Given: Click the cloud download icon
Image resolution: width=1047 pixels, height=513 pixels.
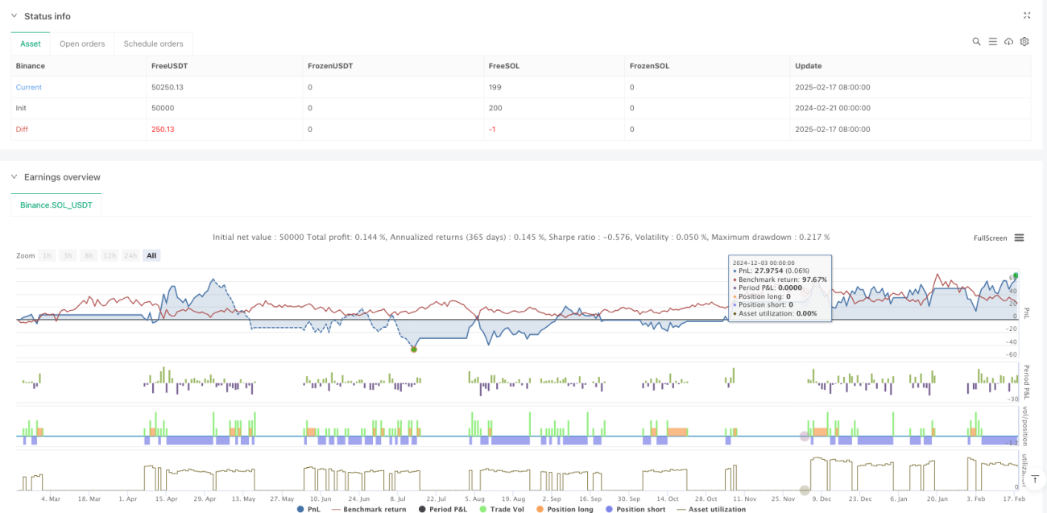Looking at the screenshot, I should [1008, 41].
